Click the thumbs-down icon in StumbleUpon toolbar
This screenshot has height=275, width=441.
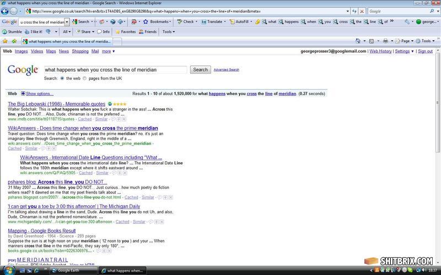coord(49,32)
